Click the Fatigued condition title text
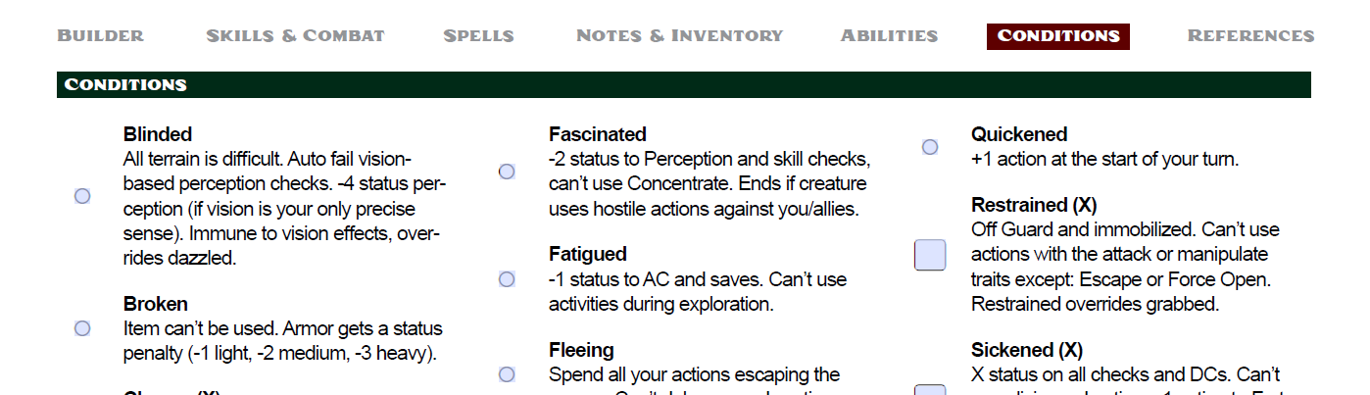Image resolution: width=1370 pixels, height=395 pixels. click(588, 255)
